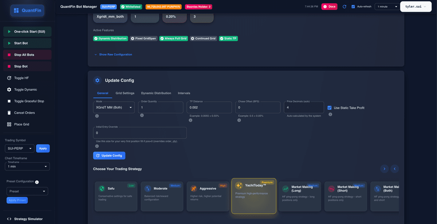
Task: Select the YachtToday premium strategy card
Action: pyautogui.click(x=254, y=196)
